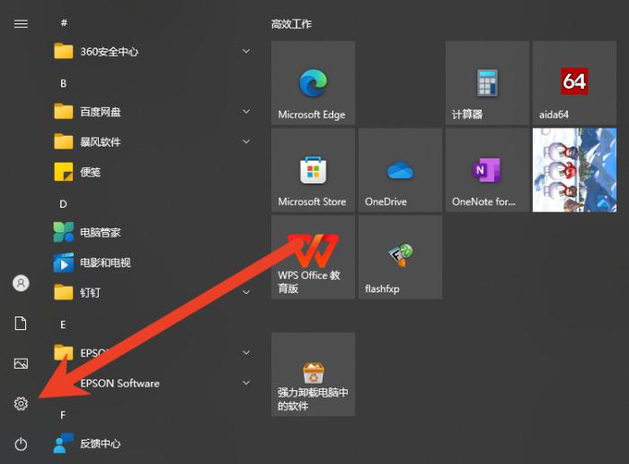Image resolution: width=629 pixels, height=464 pixels.
Task: Open the aida64 tile
Action: click(x=574, y=83)
